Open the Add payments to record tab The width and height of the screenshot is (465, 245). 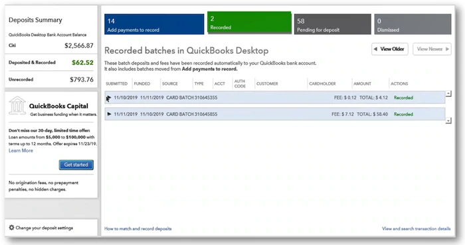pos(154,24)
